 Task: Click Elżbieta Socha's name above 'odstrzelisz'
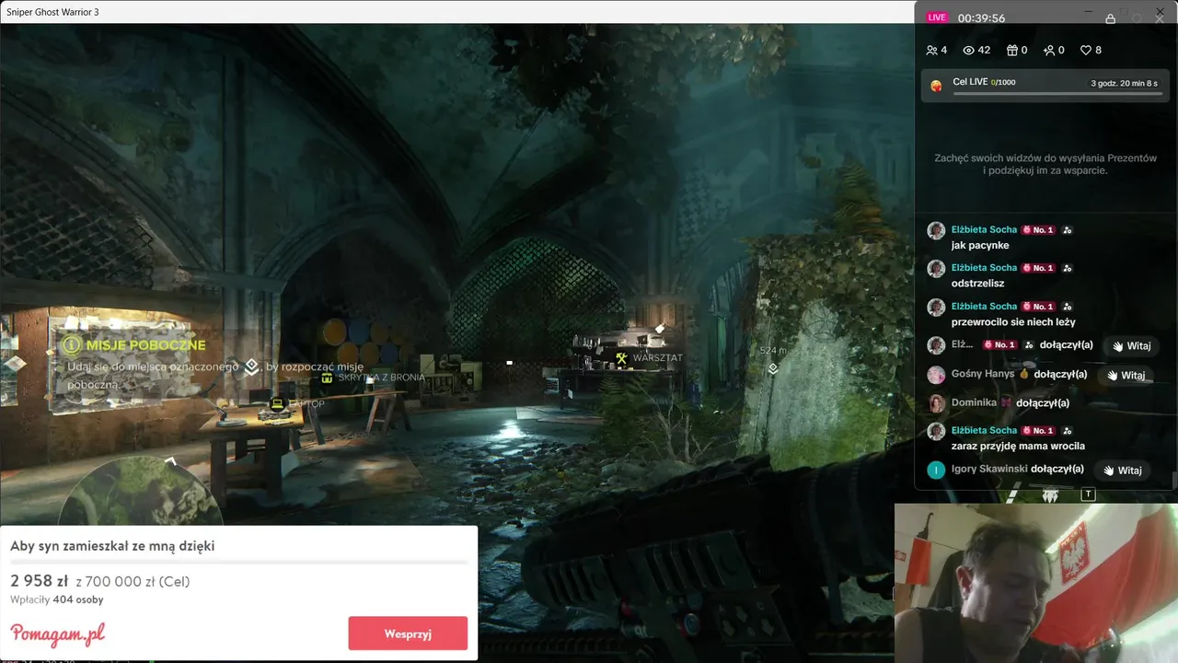coord(984,268)
